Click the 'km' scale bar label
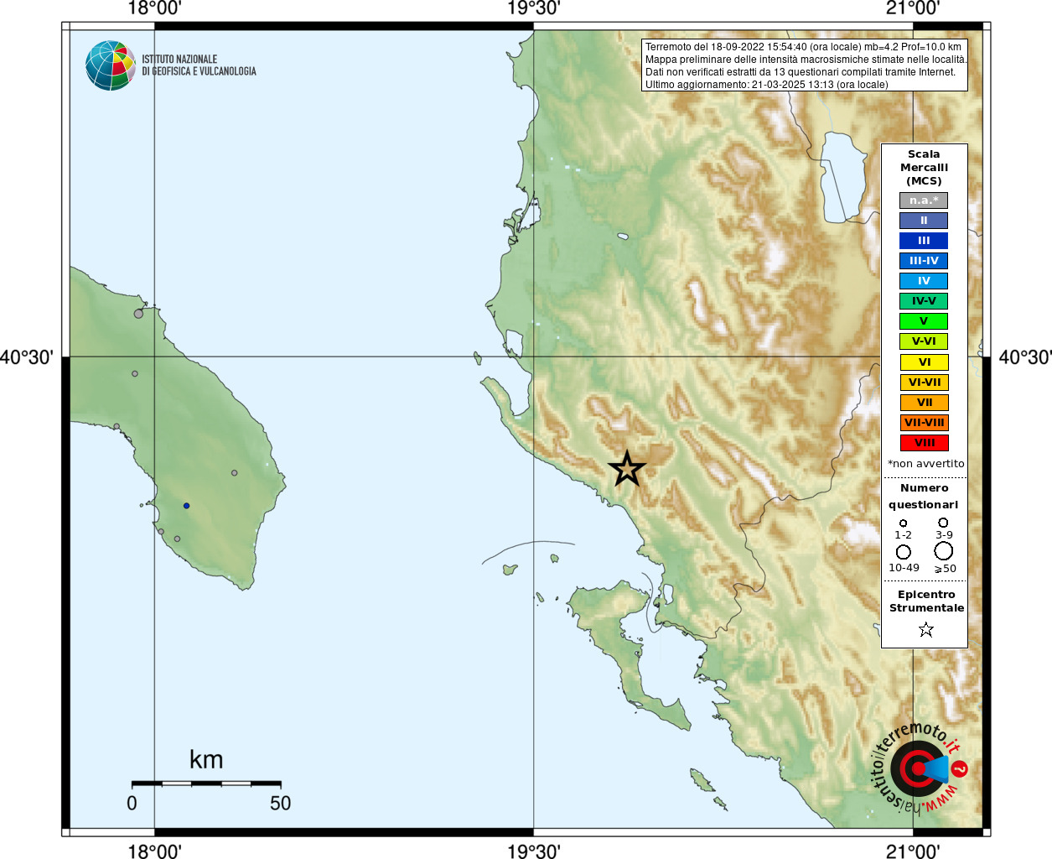 click(x=206, y=760)
